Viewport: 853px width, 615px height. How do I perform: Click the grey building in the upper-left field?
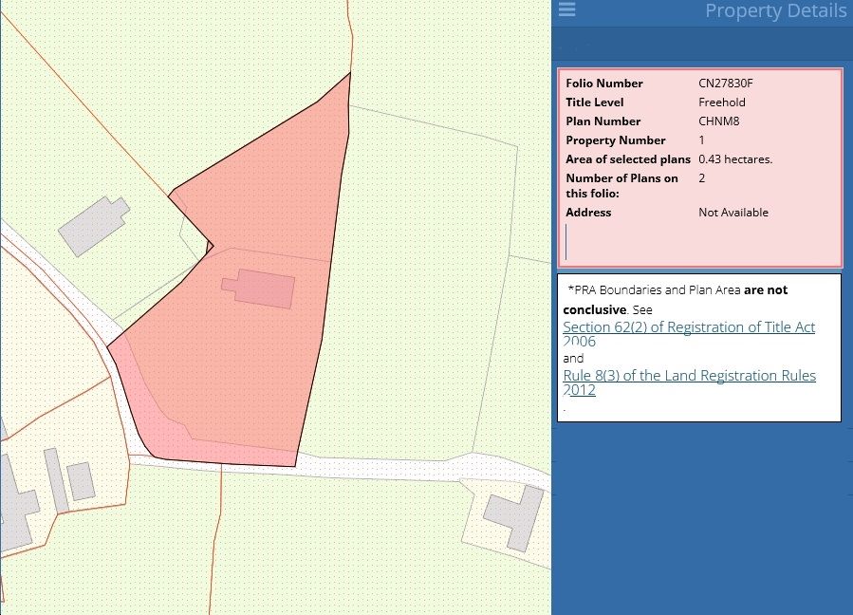(92, 226)
